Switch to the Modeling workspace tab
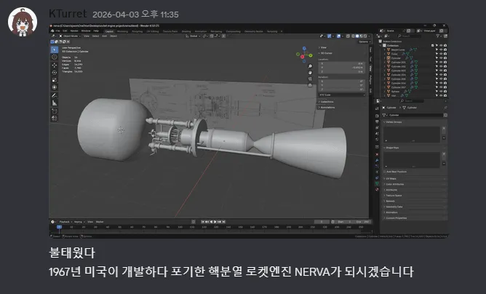 tap(122, 31)
